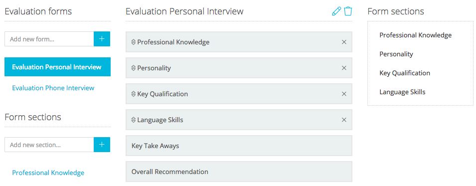Grab the reorder handle of Professional Knowledge
The height and width of the screenshot is (186, 476).
coord(133,42)
